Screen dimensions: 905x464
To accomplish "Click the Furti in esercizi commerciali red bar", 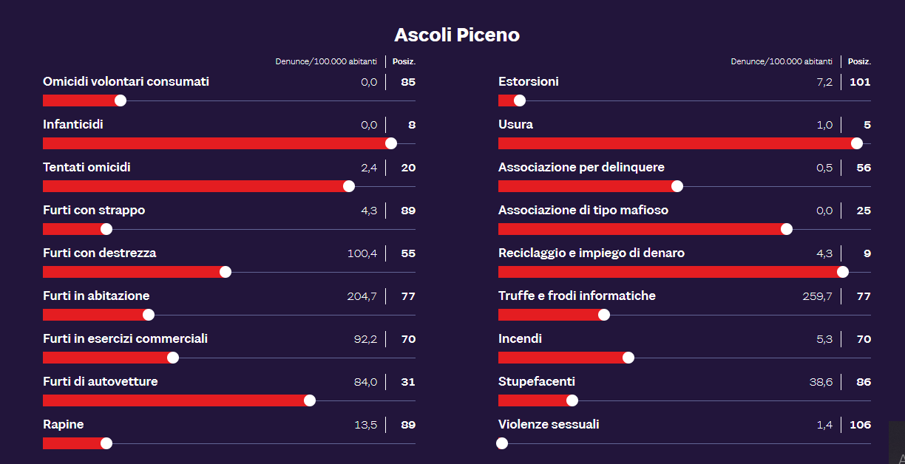I will pyautogui.click(x=108, y=358).
